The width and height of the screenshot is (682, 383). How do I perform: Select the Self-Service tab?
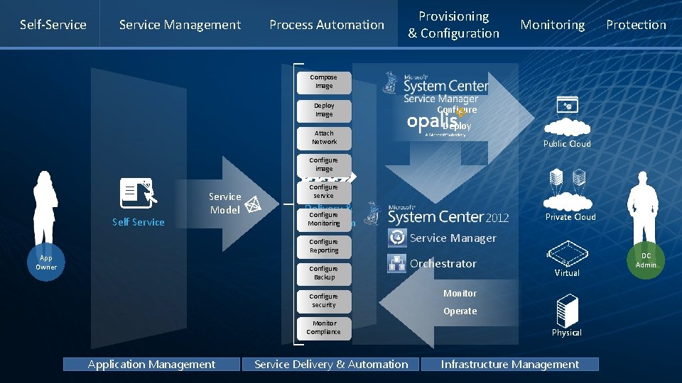tap(53, 25)
